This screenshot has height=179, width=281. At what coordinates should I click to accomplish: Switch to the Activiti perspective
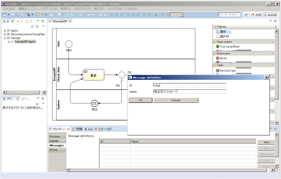[x=271, y=15]
